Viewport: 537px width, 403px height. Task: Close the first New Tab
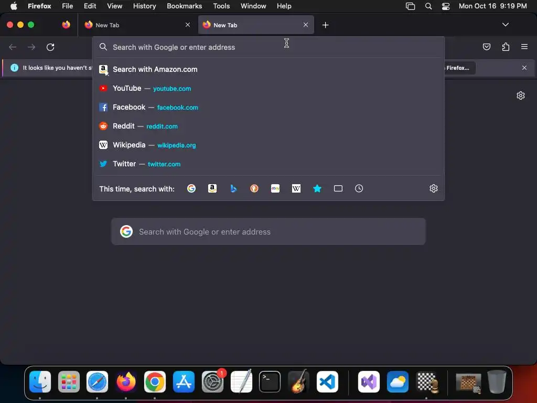(188, 25)
